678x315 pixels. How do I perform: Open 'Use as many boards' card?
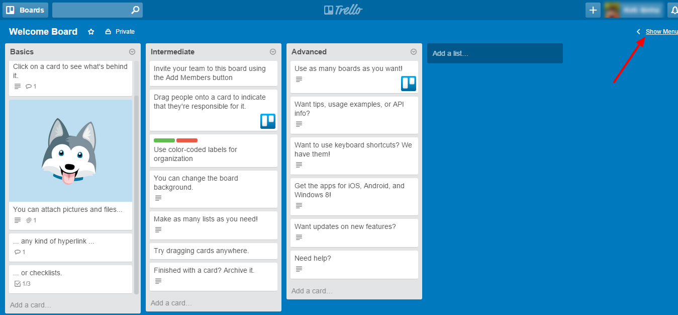pos(354,77)
